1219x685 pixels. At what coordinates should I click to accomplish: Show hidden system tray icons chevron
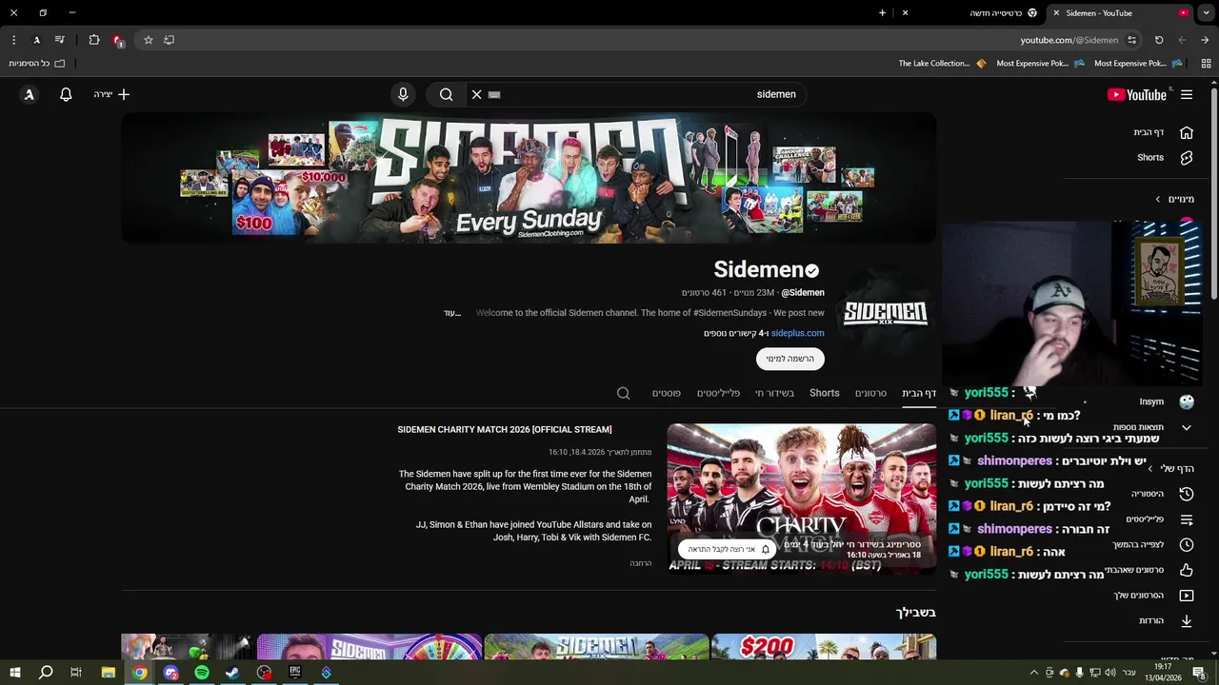[1033, 673]
